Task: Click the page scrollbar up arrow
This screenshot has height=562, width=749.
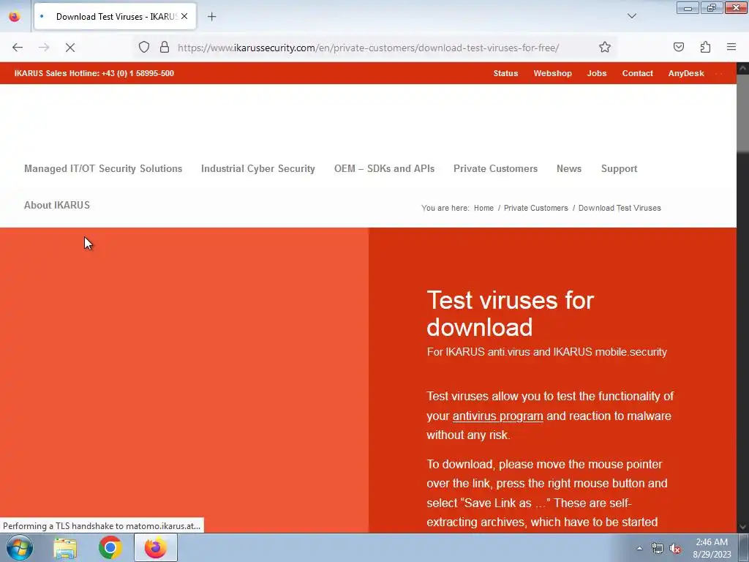Action: (743, 68)
